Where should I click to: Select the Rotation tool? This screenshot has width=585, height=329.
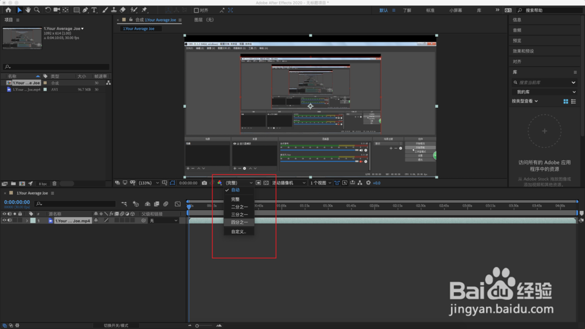(48, 10)
